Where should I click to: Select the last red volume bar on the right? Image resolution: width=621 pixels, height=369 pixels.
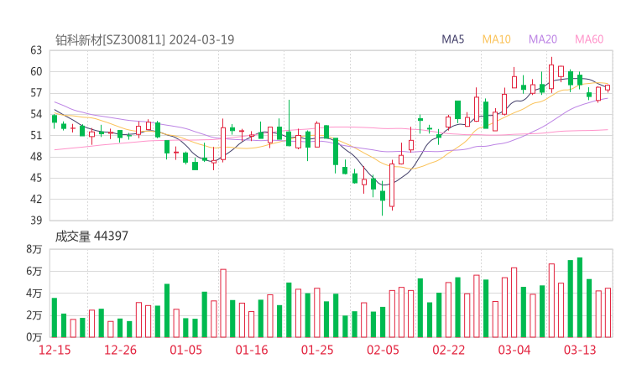click(x=608, y=313)
